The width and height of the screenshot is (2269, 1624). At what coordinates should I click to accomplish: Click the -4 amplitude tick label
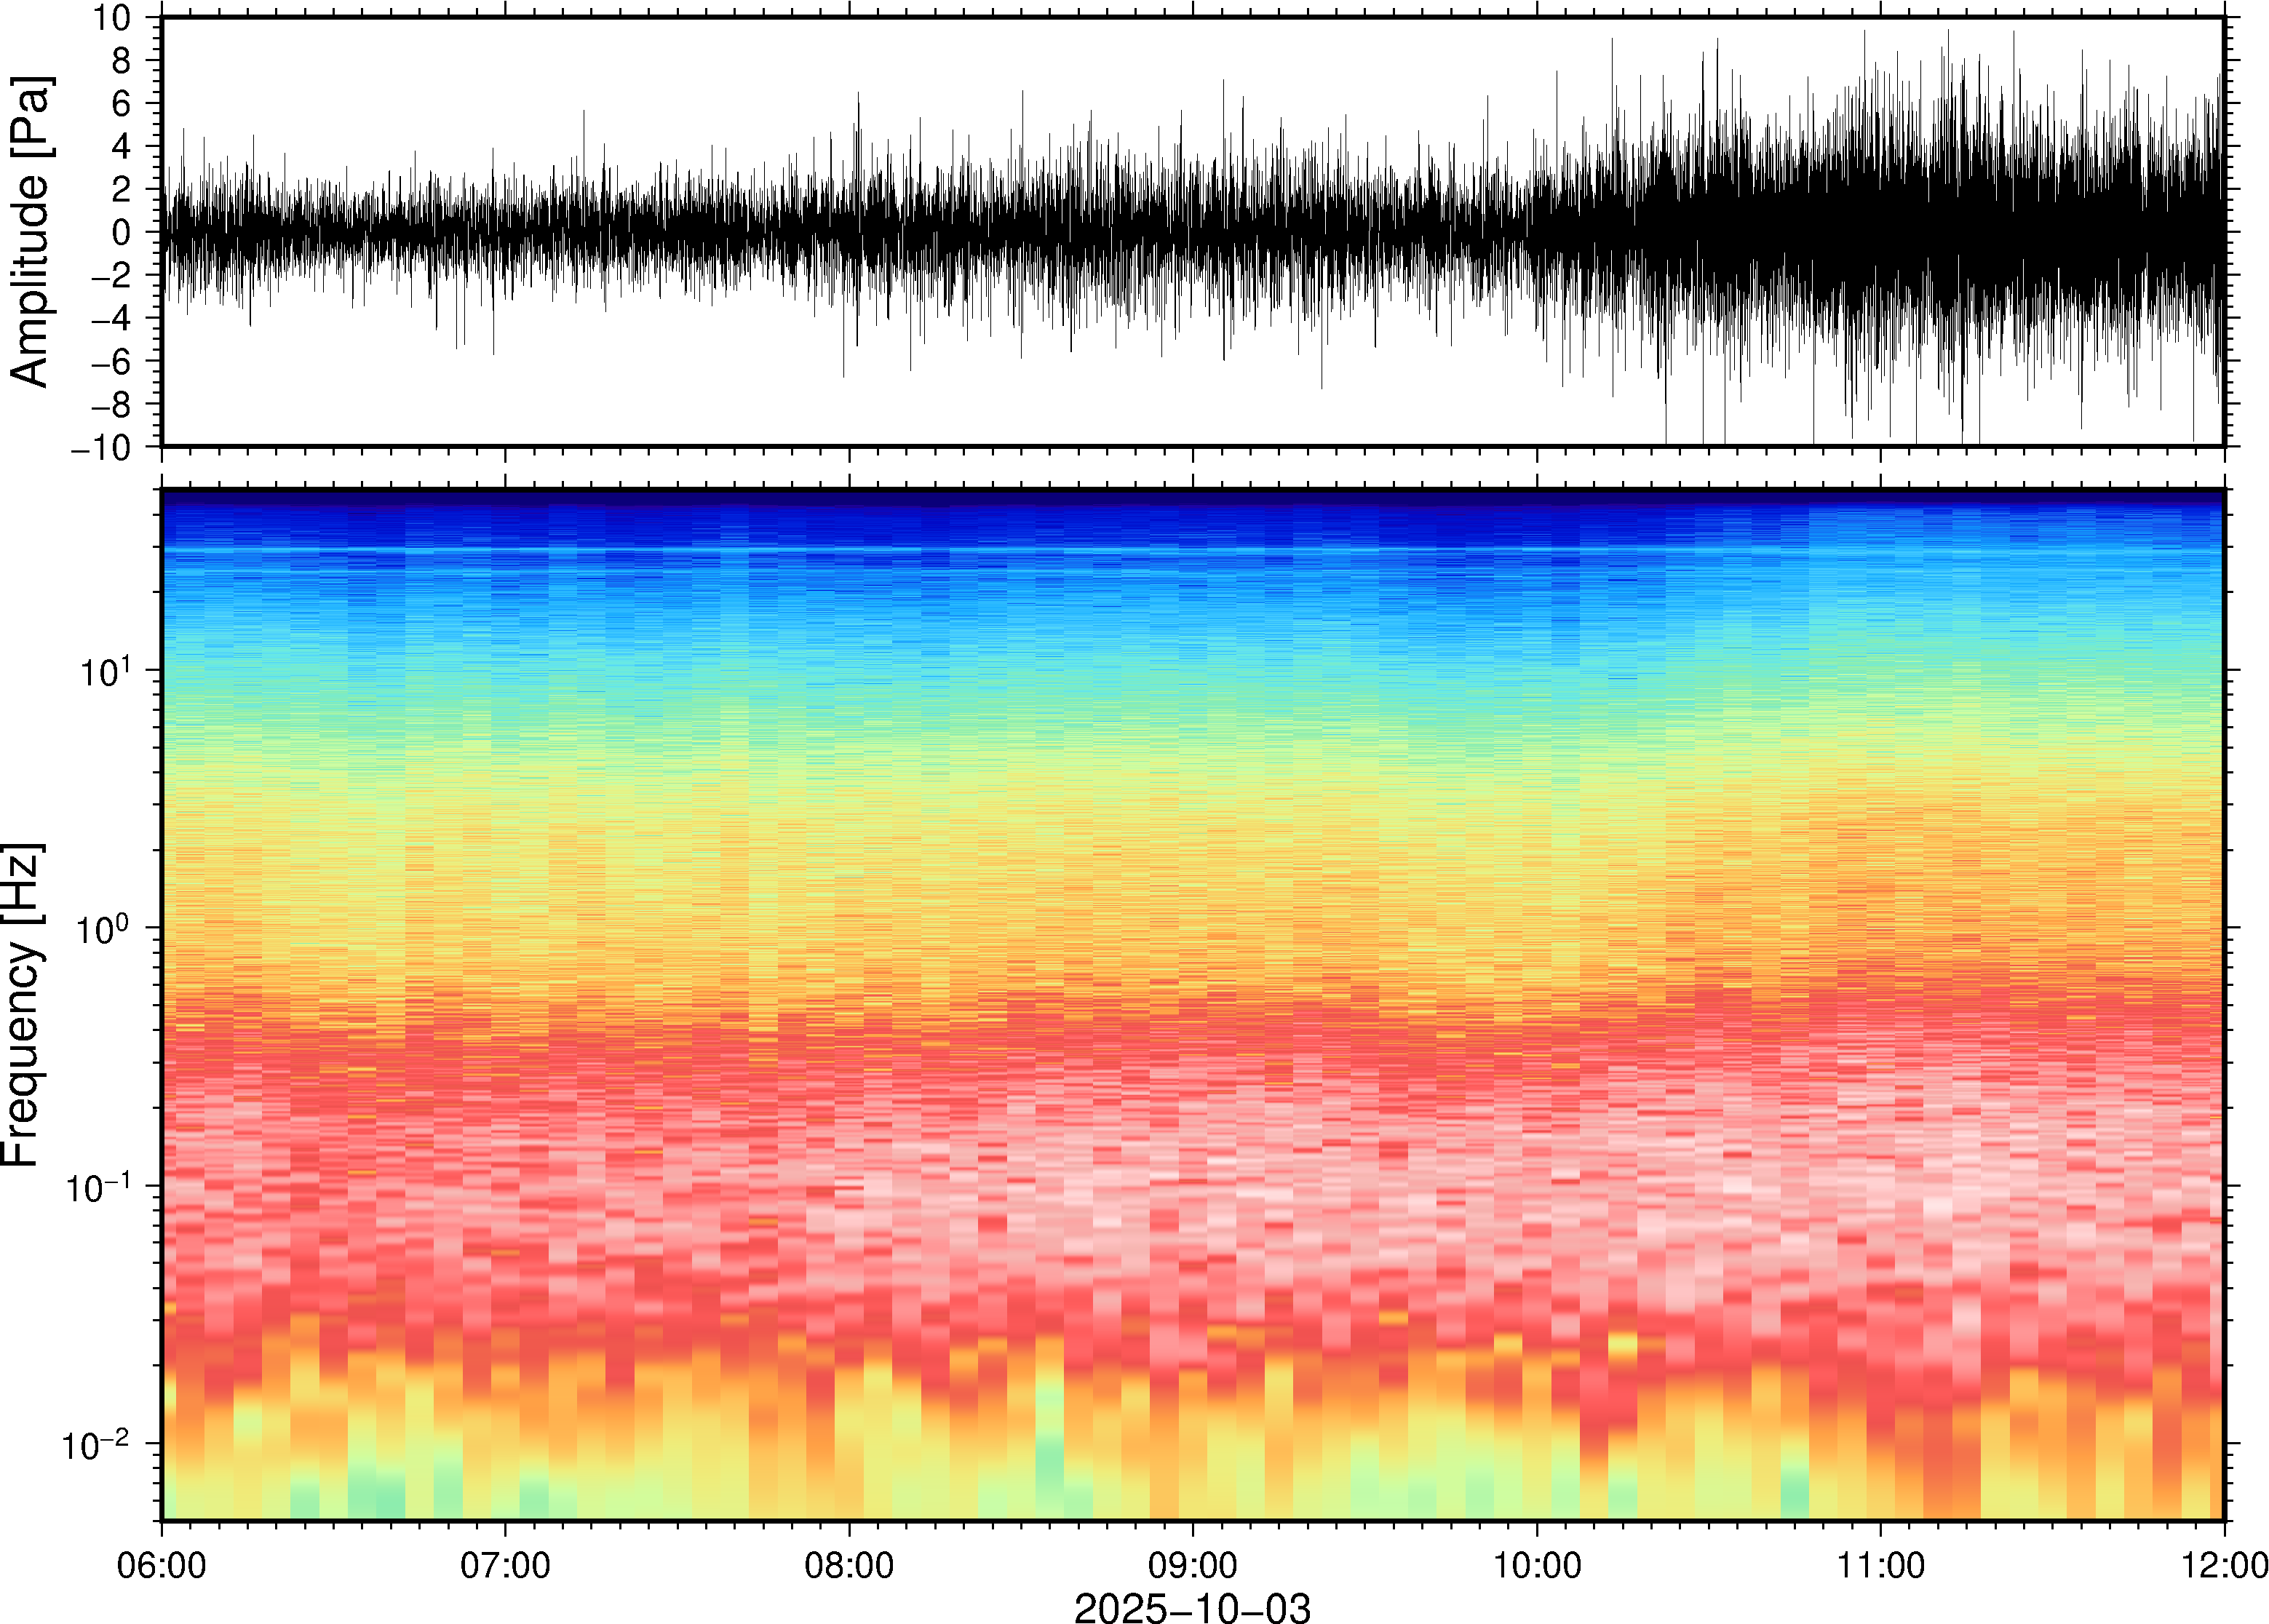click(x=111, y=319)
